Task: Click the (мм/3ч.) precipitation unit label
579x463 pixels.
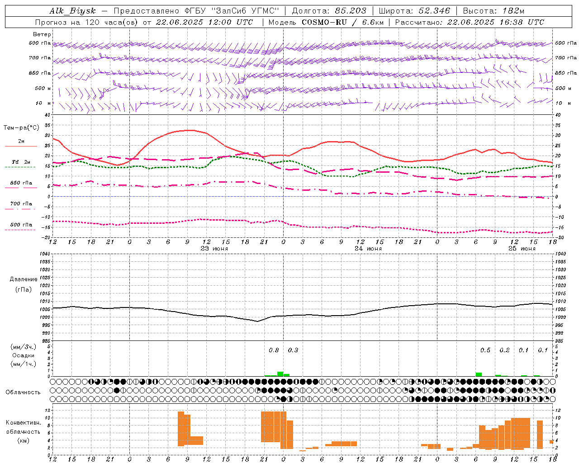Action: (24, 347)
